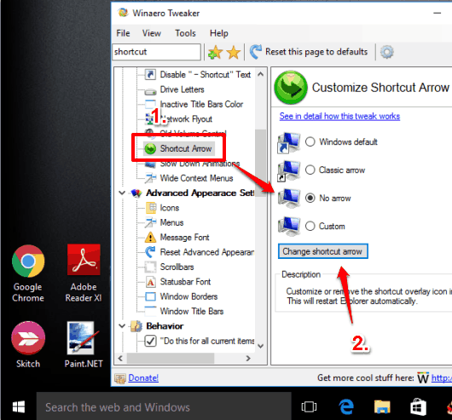Click the Custom arrow preview image

pos(289,227)
